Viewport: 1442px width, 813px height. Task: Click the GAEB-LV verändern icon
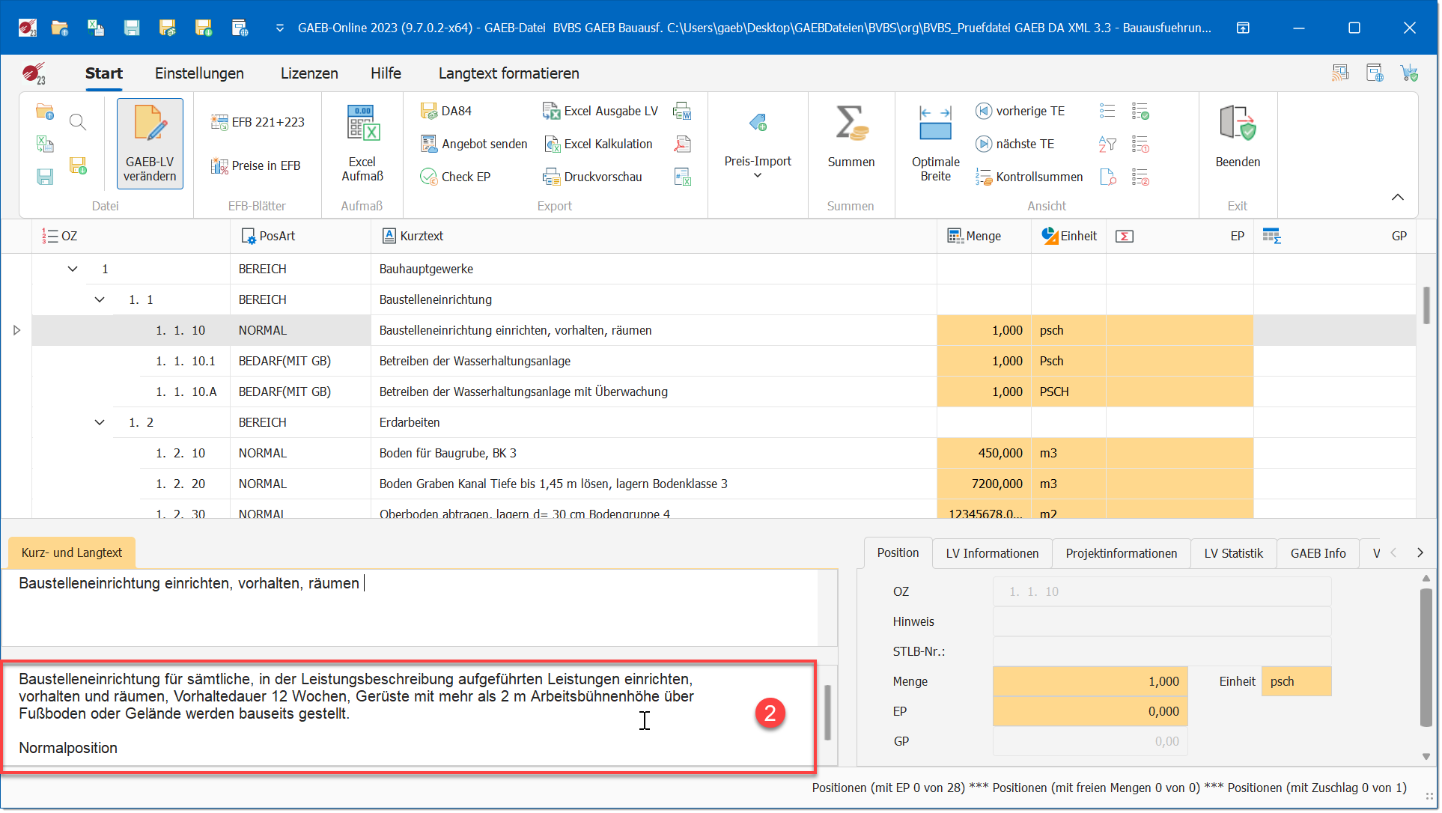[150, 124]
